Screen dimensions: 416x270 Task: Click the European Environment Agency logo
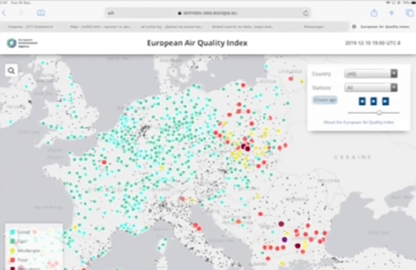click(22, 43)
